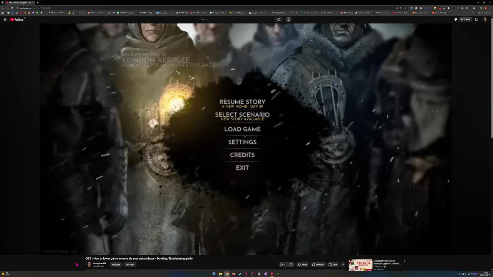Click the YouTube search magnifier button
Image resolution: width=493 pixels, height=277 pixels.
pyautogui.click(x=279, y=20)
